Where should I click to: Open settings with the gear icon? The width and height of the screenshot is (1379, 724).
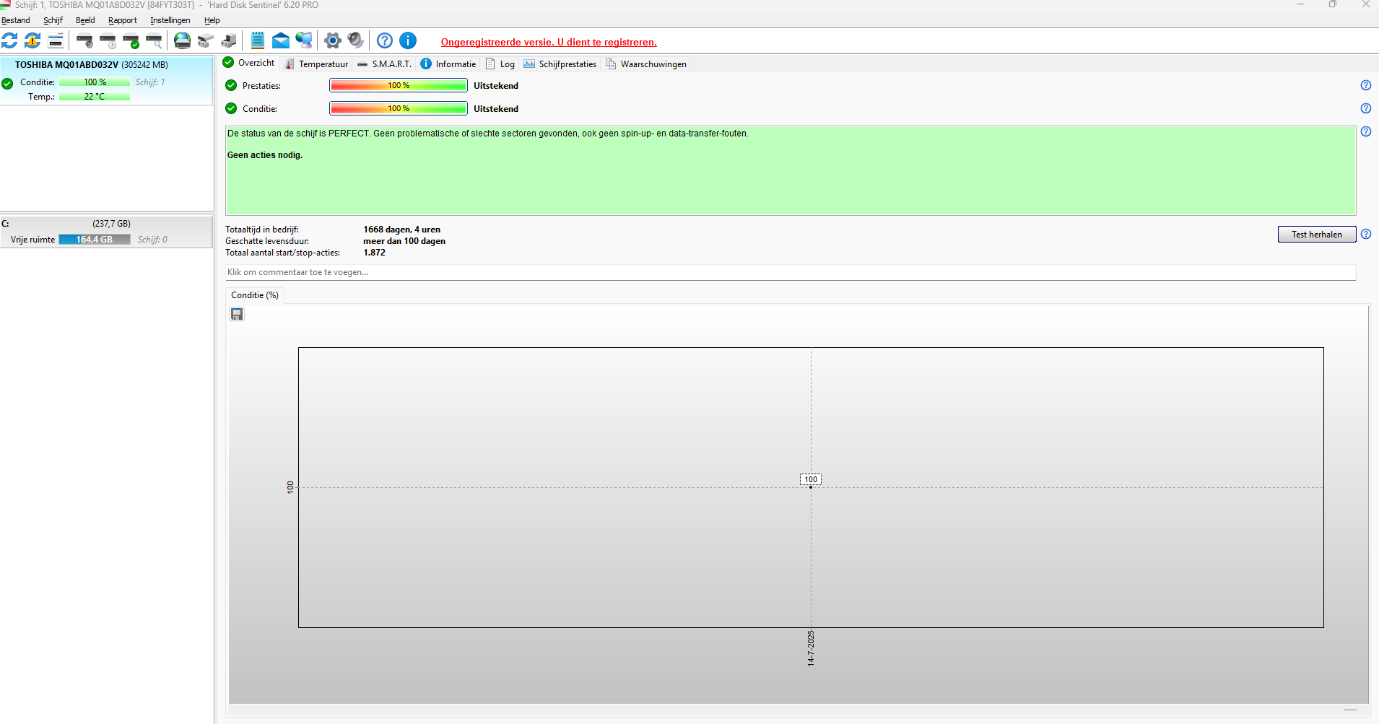click(x=333, y=40)
